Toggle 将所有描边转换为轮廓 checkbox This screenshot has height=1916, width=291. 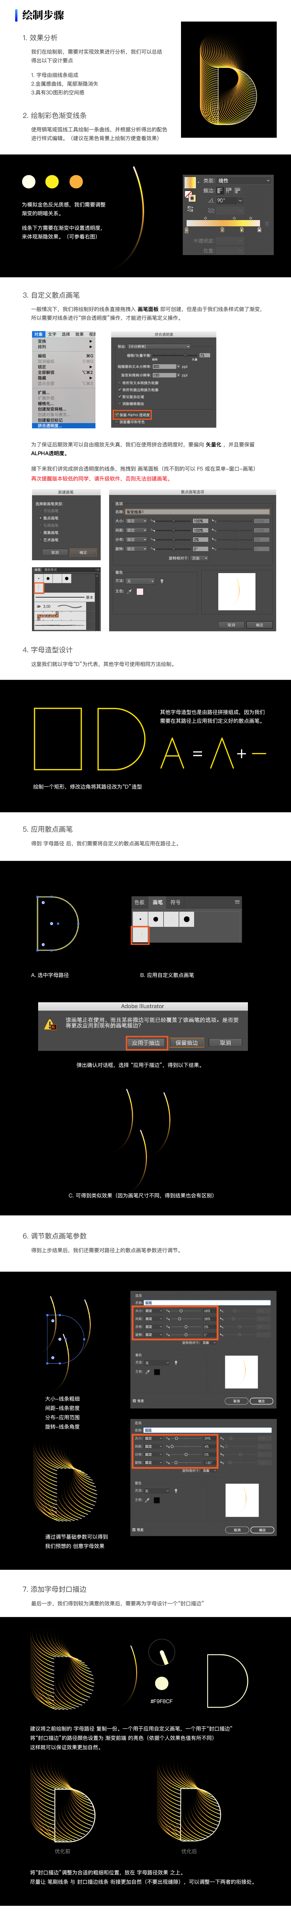(120, 390)
